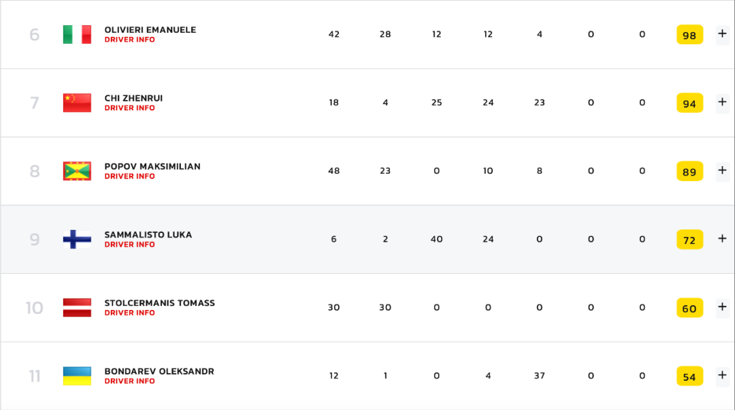
Task: Open Driver Info for Chi Zhenrui
Action: tap(129, 108)
